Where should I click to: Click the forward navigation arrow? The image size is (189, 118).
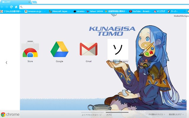point(6,7)
